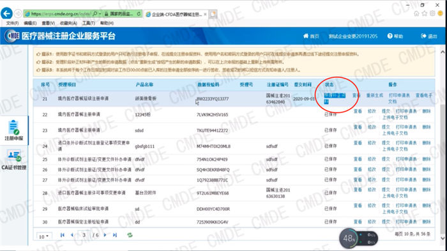Image resolution: width=447 pixels, height=251 pixels.
Task: Reload page with address bar refresh icon
Action: pyautogui.click(x=139, y=13)
